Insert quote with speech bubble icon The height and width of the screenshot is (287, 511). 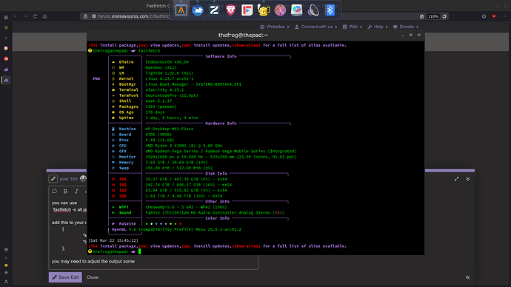coord(54,192)
